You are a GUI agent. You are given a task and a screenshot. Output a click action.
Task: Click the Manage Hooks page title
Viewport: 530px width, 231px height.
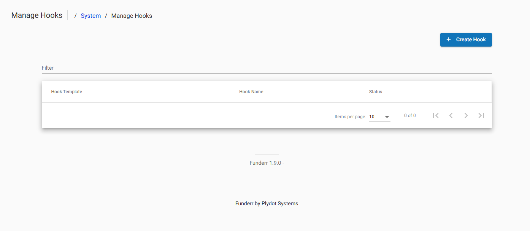[37, 16]
